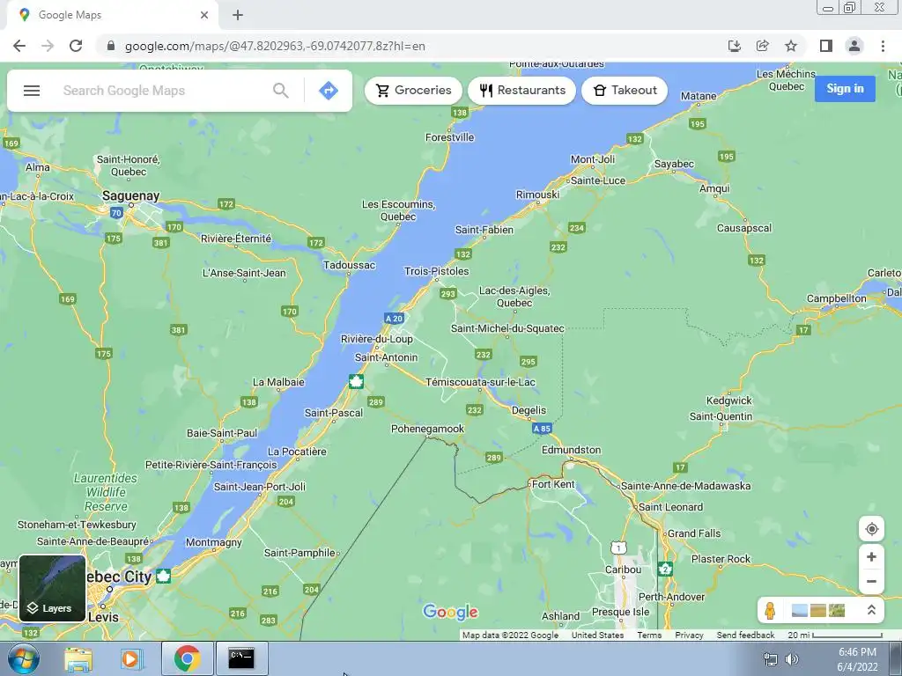
Task: Focus the Search Google Maps field
Action: (164, 91)
